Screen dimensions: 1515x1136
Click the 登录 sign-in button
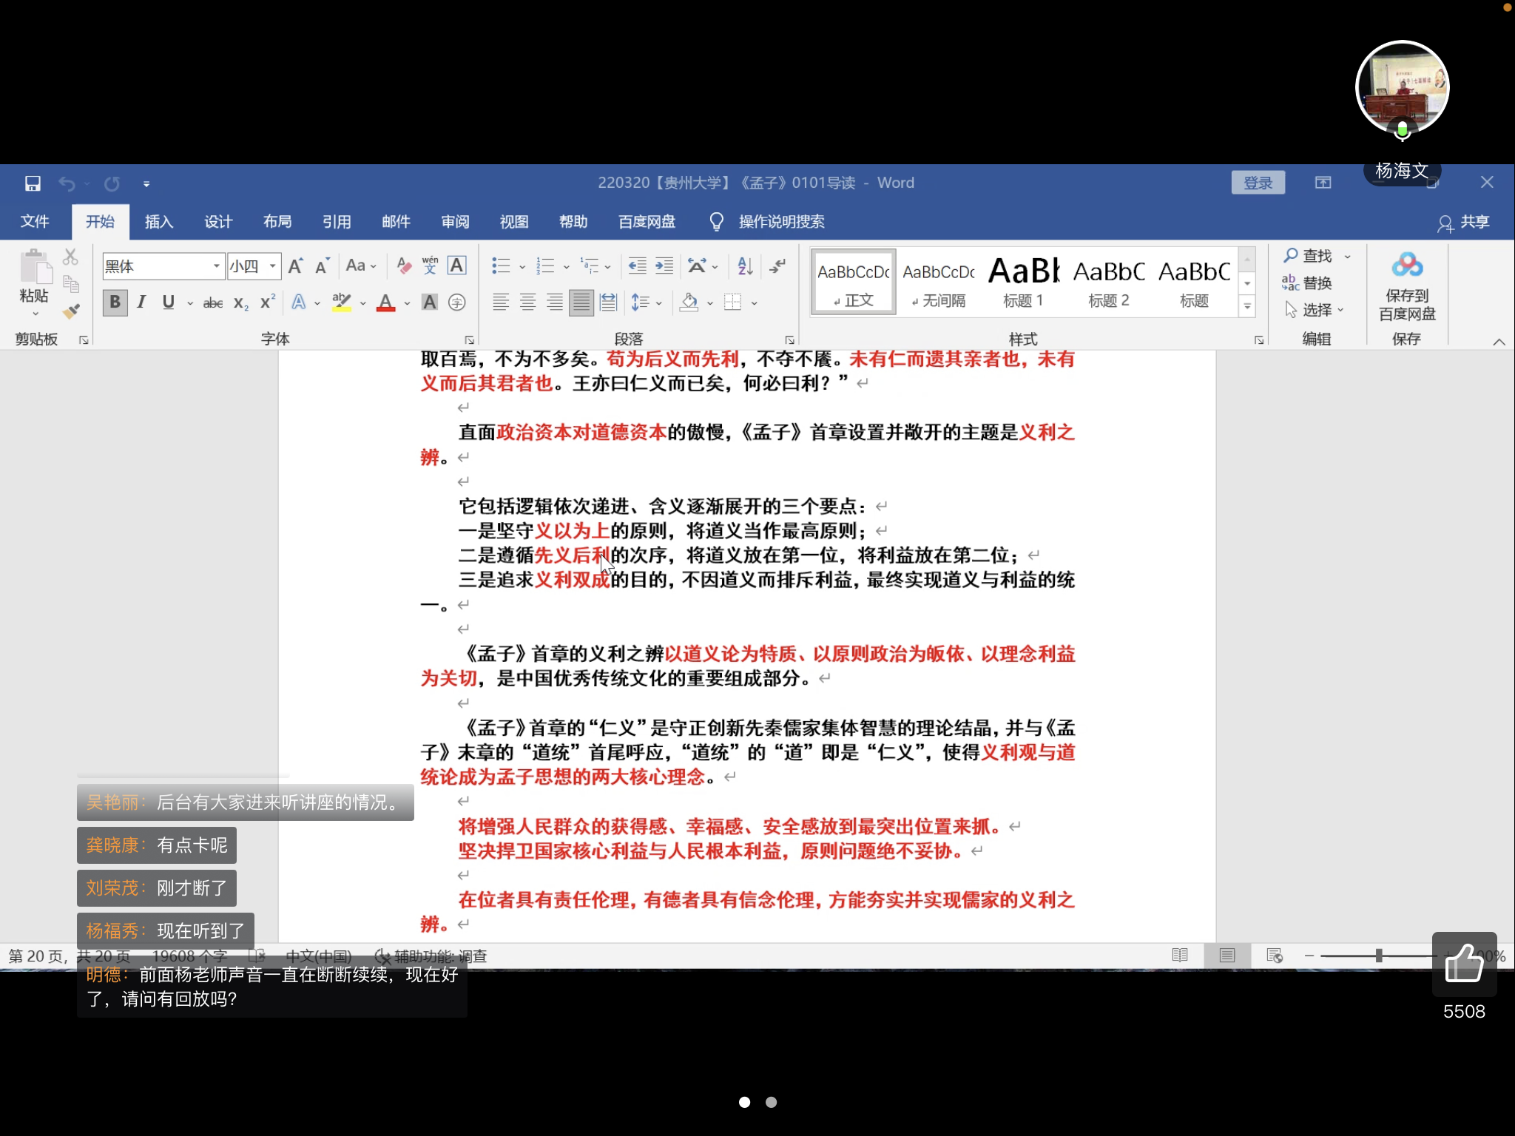point(1258,183)
